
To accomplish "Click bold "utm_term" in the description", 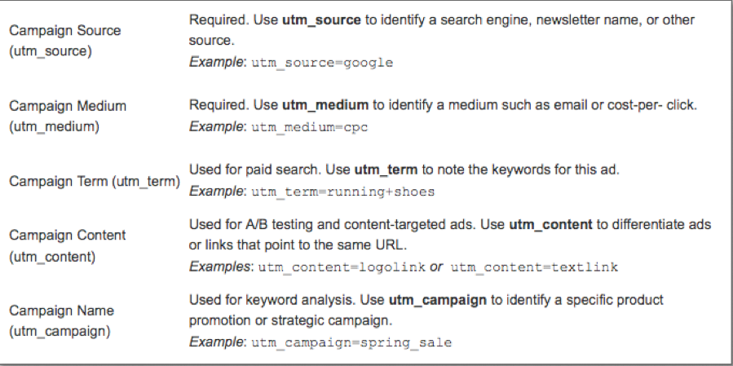I will click(x=382, y=170).
